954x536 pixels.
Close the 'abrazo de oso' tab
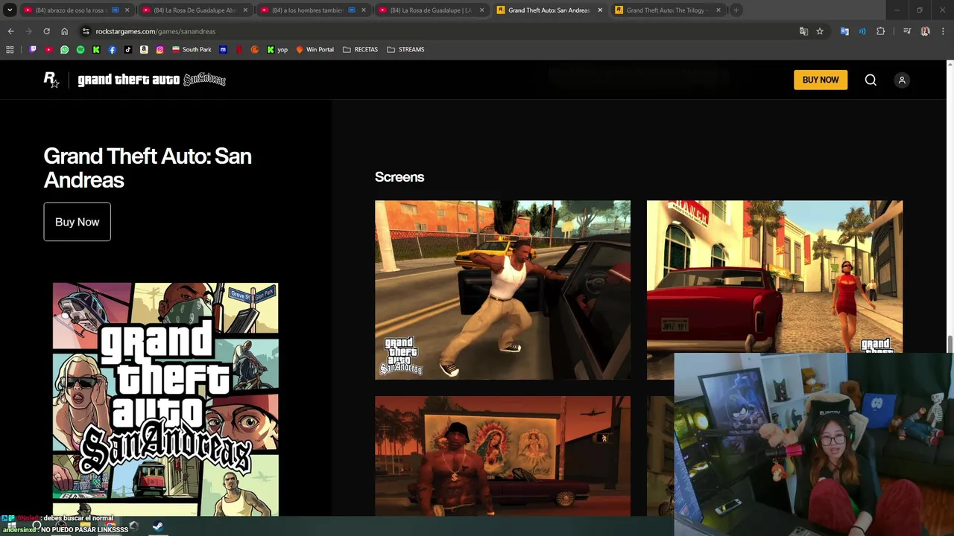click(x=127, y=10)
